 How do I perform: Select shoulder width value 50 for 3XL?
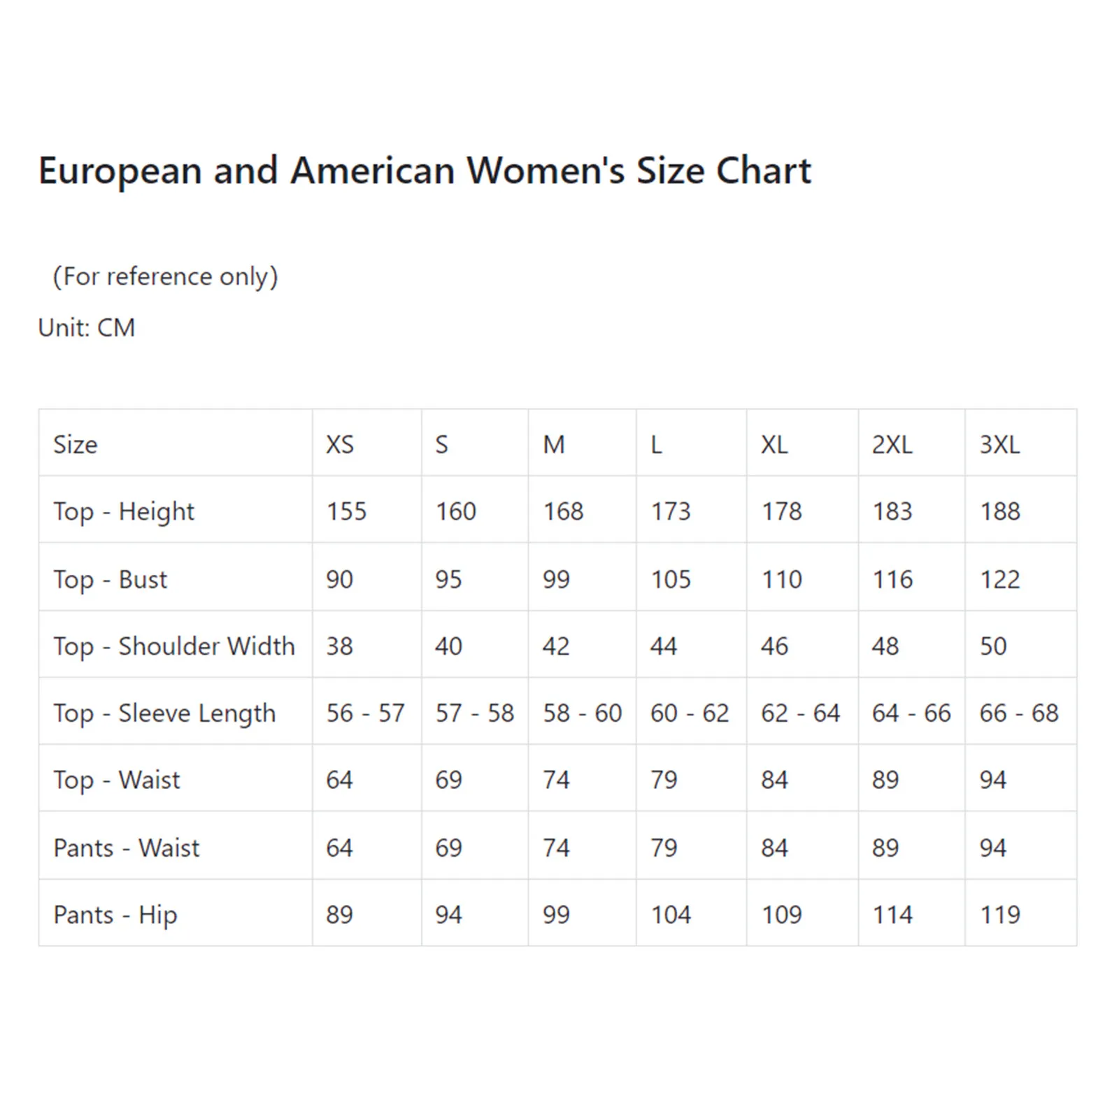tap(993, 647)
